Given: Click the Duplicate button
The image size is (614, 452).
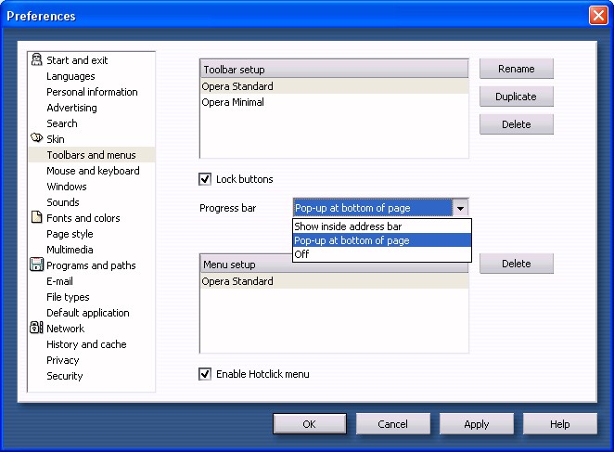Looking at the screenshot, I should tap(516, 97).
